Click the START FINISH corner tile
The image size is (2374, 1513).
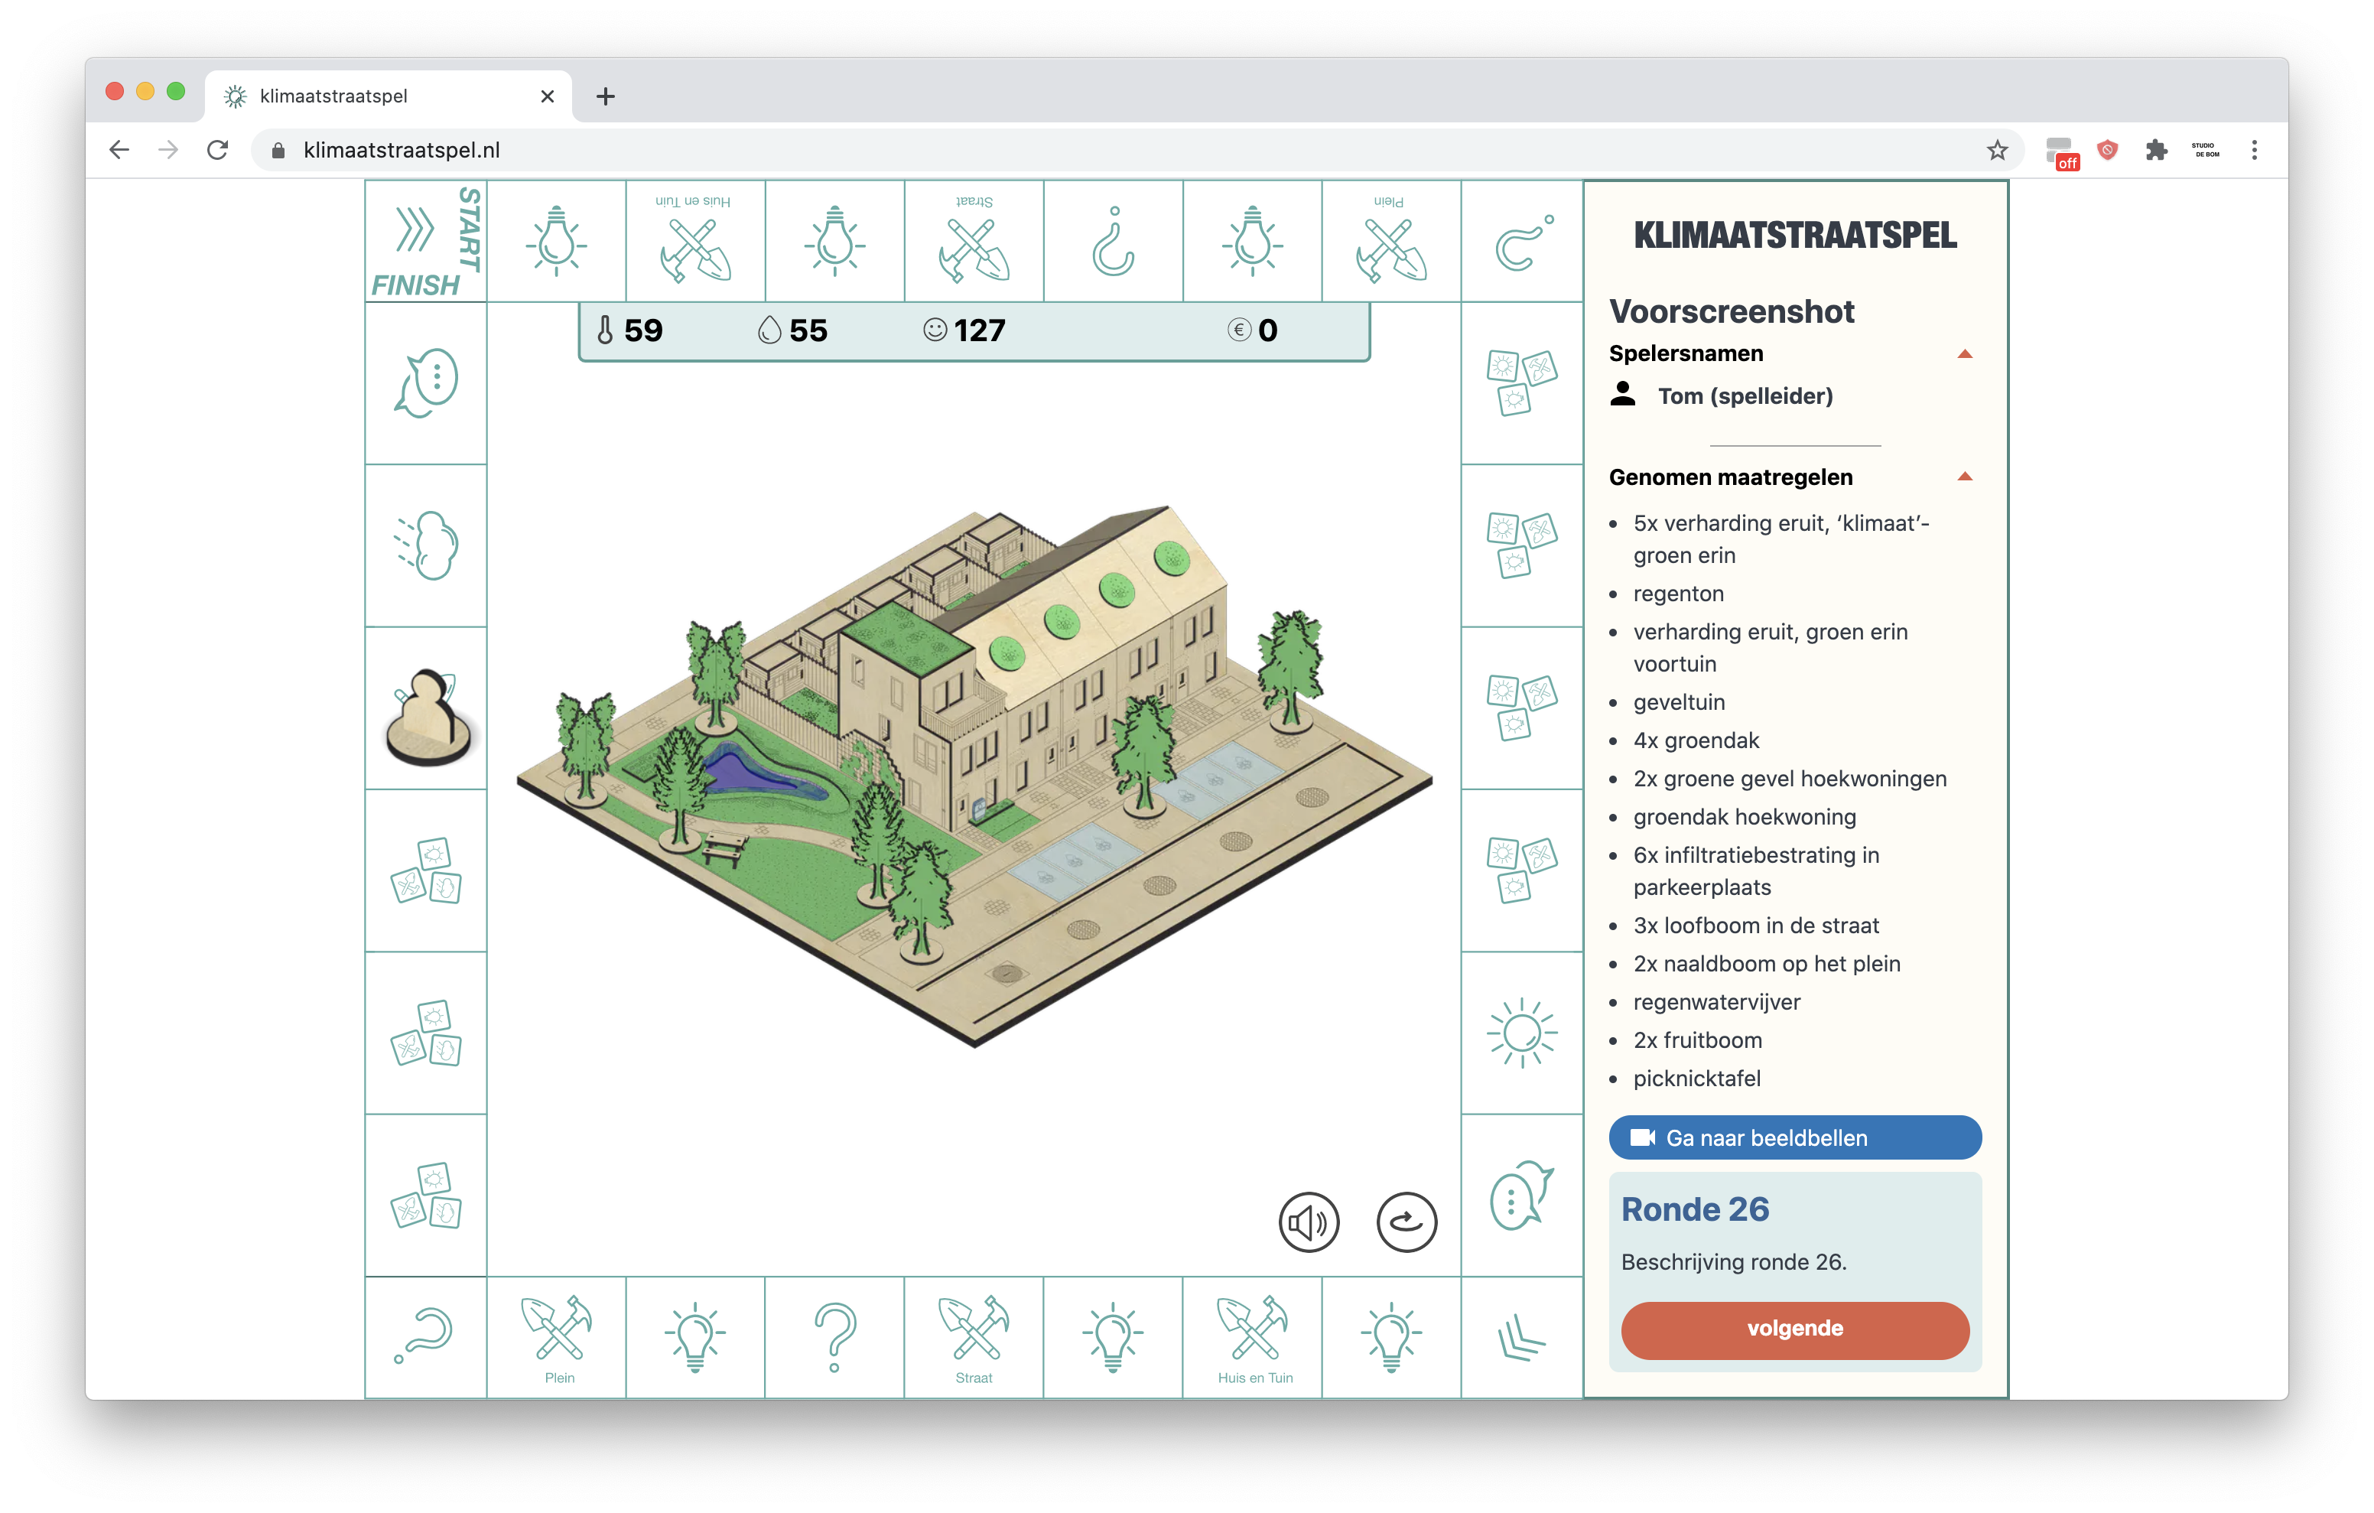[x=426, y=242]
